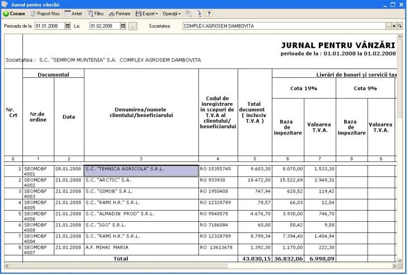The height and width of the screenshot is (275, 408).
Task: Click the JURNAL PENTRU VÂNZĂRI report title
Action: pyautogui.click(x=338, y=45)
